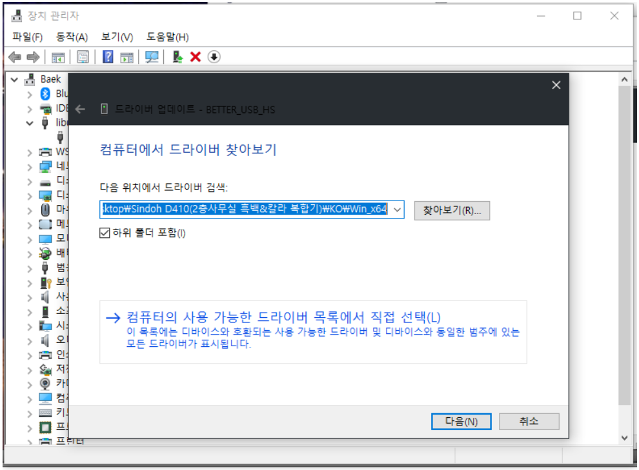Expand the Bluetooth node in the device tree
639x470 pixels.
click(x=30, y=93)
